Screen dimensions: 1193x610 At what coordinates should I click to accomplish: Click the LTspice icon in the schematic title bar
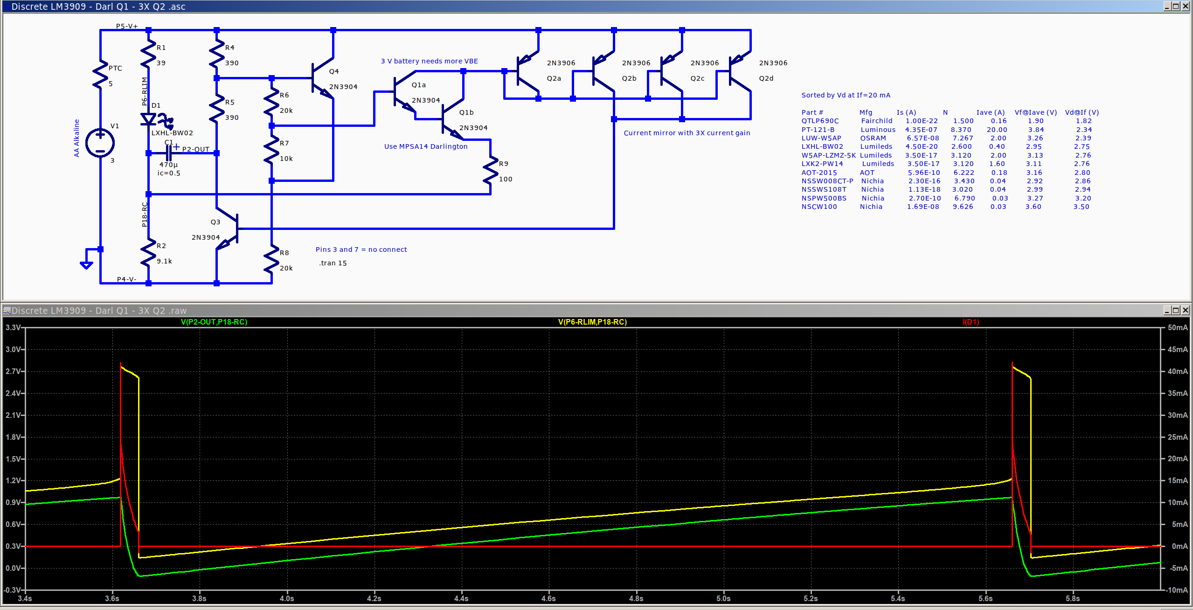(6, 6)
